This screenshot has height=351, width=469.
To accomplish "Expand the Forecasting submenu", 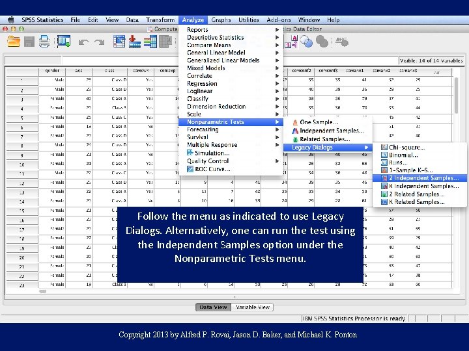I will click(x=231, y=129).
